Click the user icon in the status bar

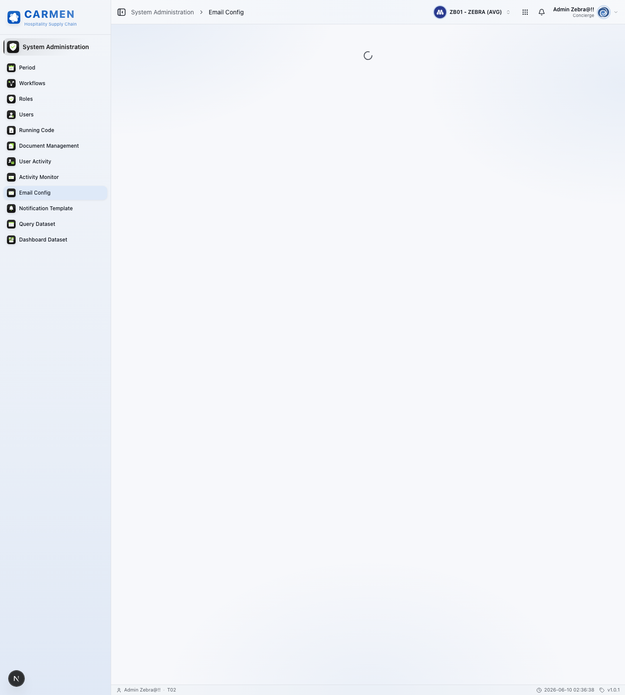[119, 690]
